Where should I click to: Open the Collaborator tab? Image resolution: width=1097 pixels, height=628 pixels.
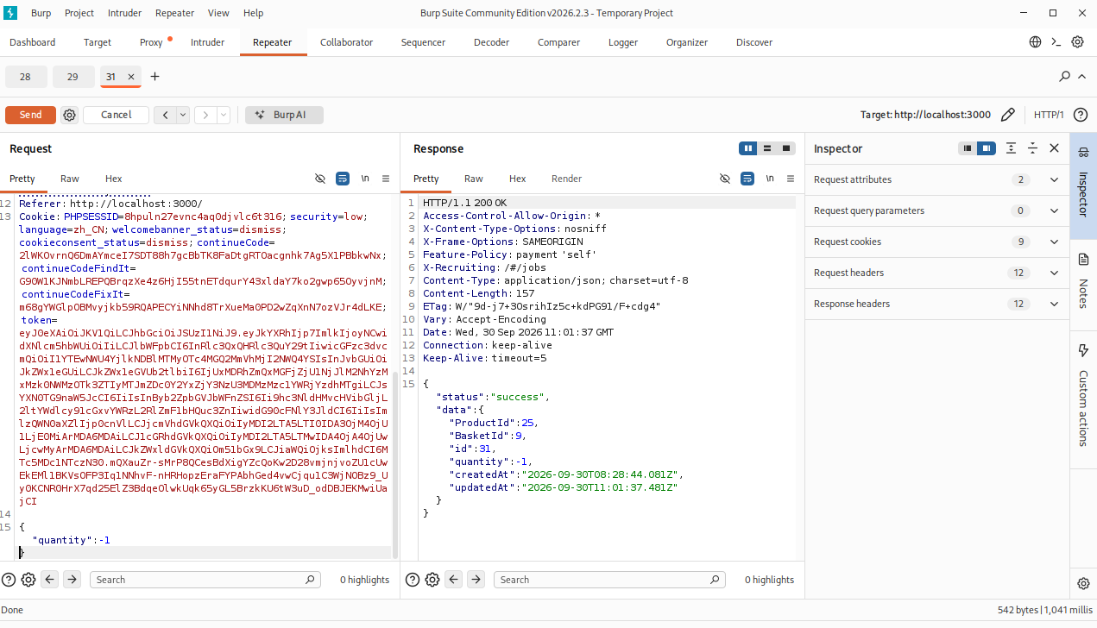pyautogui.click(x=346, y=42)
